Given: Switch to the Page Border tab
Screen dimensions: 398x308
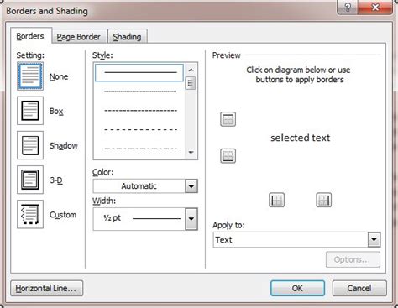Looking at the screenshot, I should click(79, 37).
